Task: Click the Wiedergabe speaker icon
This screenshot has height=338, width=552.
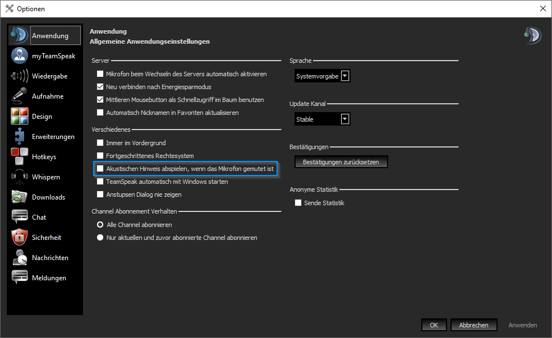Action: (20, 76)
